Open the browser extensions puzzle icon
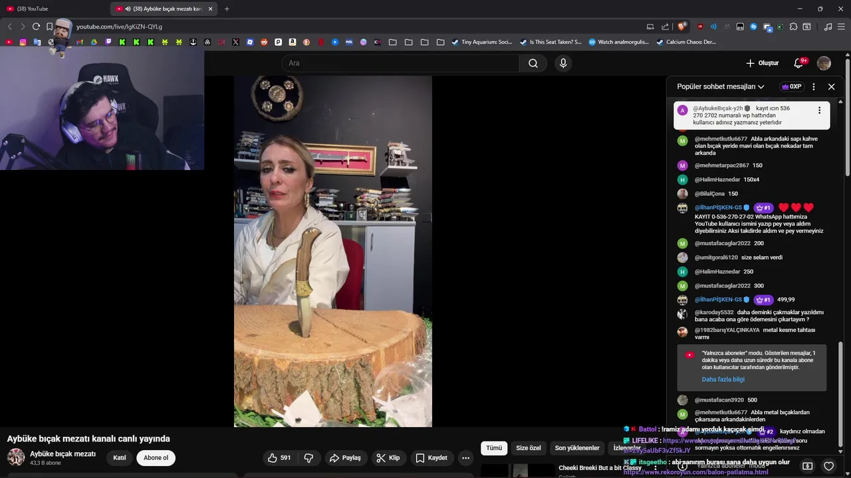 tap(793, 27)
